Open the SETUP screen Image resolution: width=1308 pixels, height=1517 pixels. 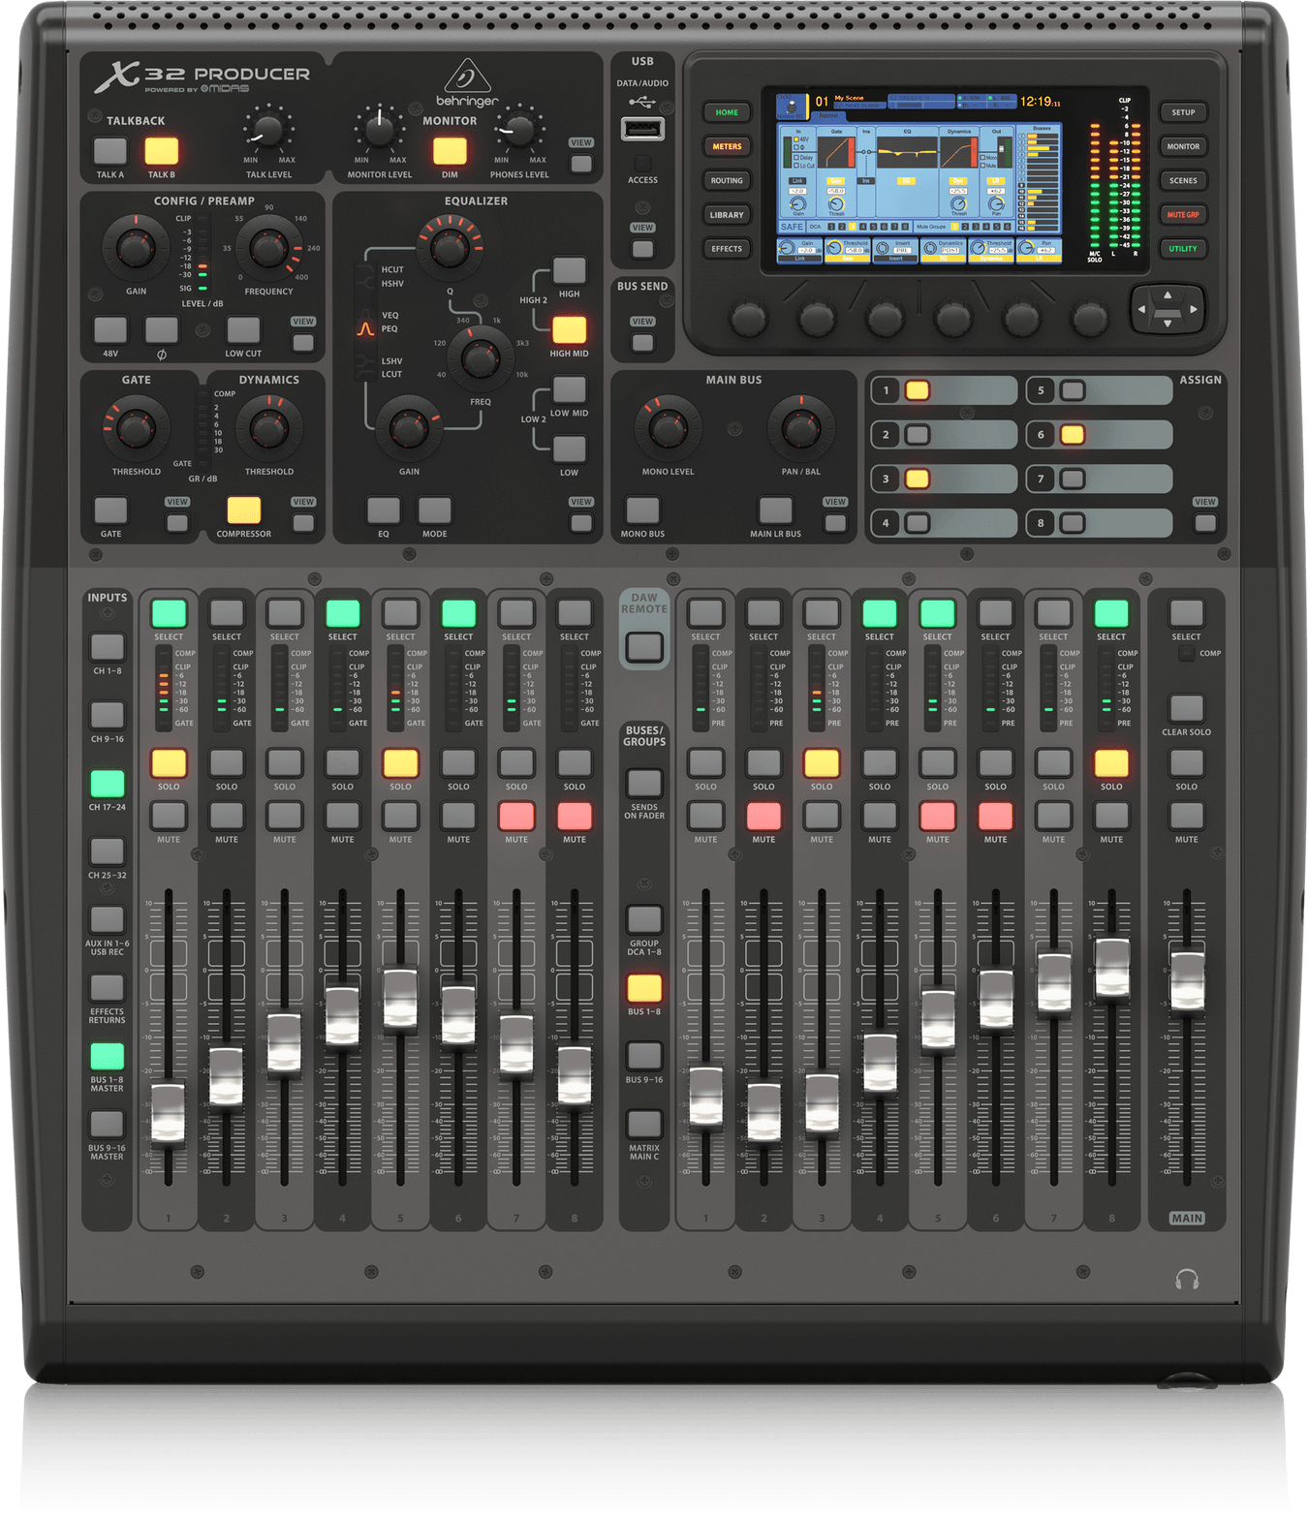click(1183, 111)
